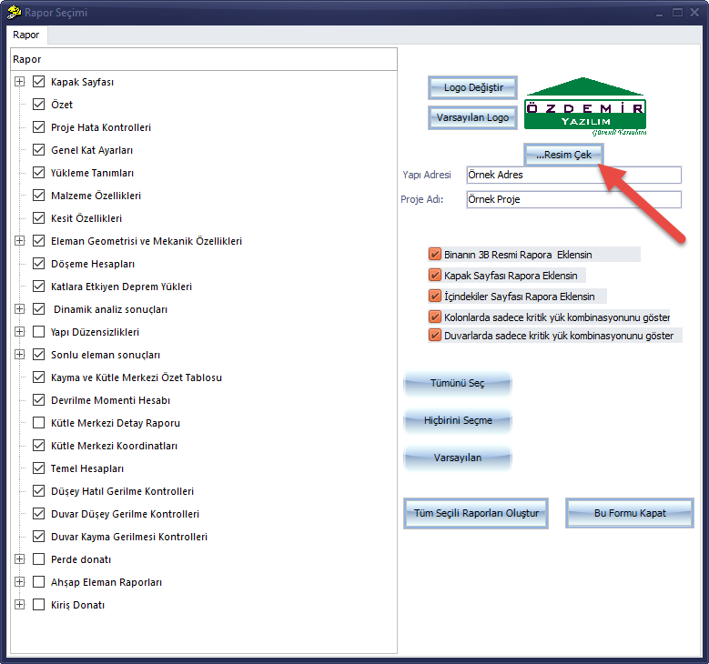Screen dimensions: 709x664
Task: Select Kütle Merkezi Koordinatları row text
Action: pos(114,446)
